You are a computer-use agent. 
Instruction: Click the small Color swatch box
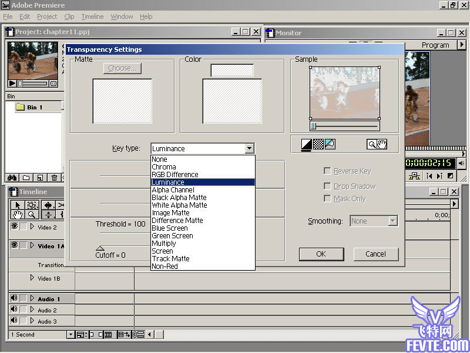[232, 70]
